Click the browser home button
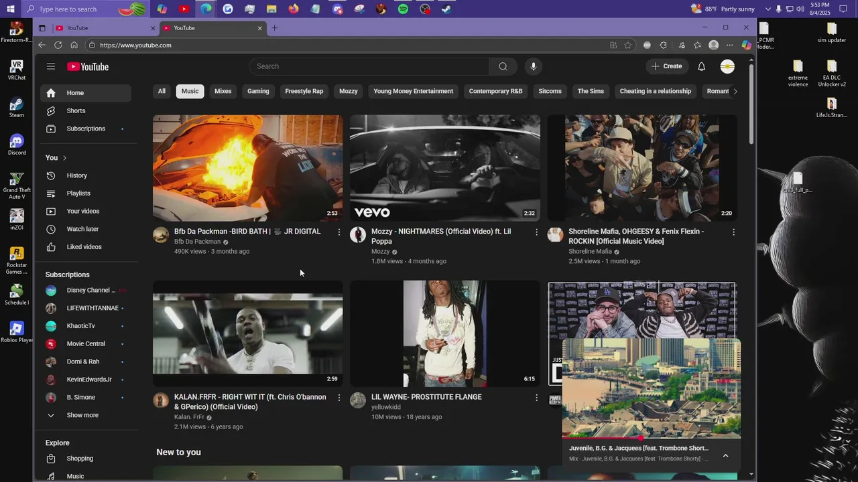858x482 pixels. tap(74, 45)
